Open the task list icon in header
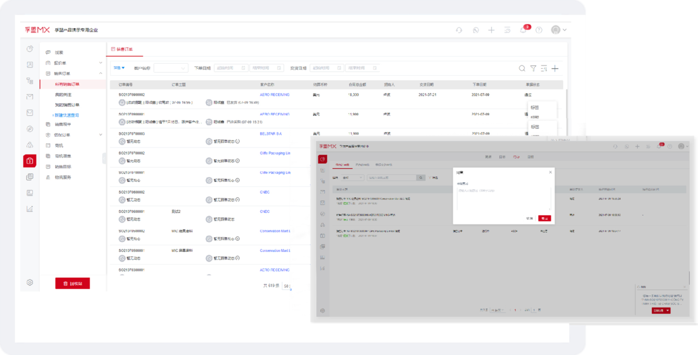This screenshot has width=698, height=355. tap(507, 30)
